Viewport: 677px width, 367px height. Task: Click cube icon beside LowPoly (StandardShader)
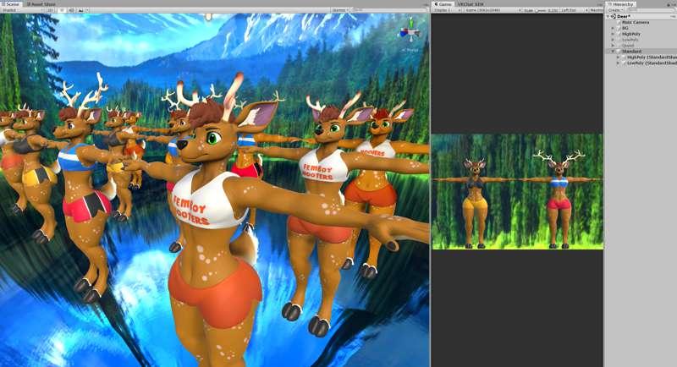point(624,63)
